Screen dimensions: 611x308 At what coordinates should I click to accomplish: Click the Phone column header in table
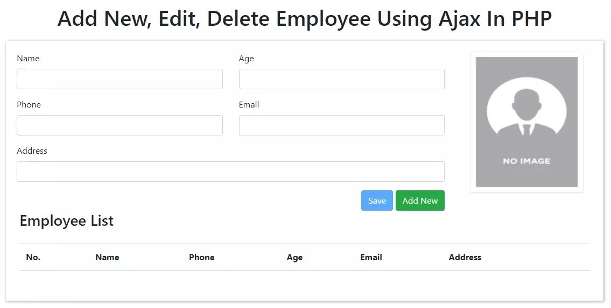coord(202,257)
